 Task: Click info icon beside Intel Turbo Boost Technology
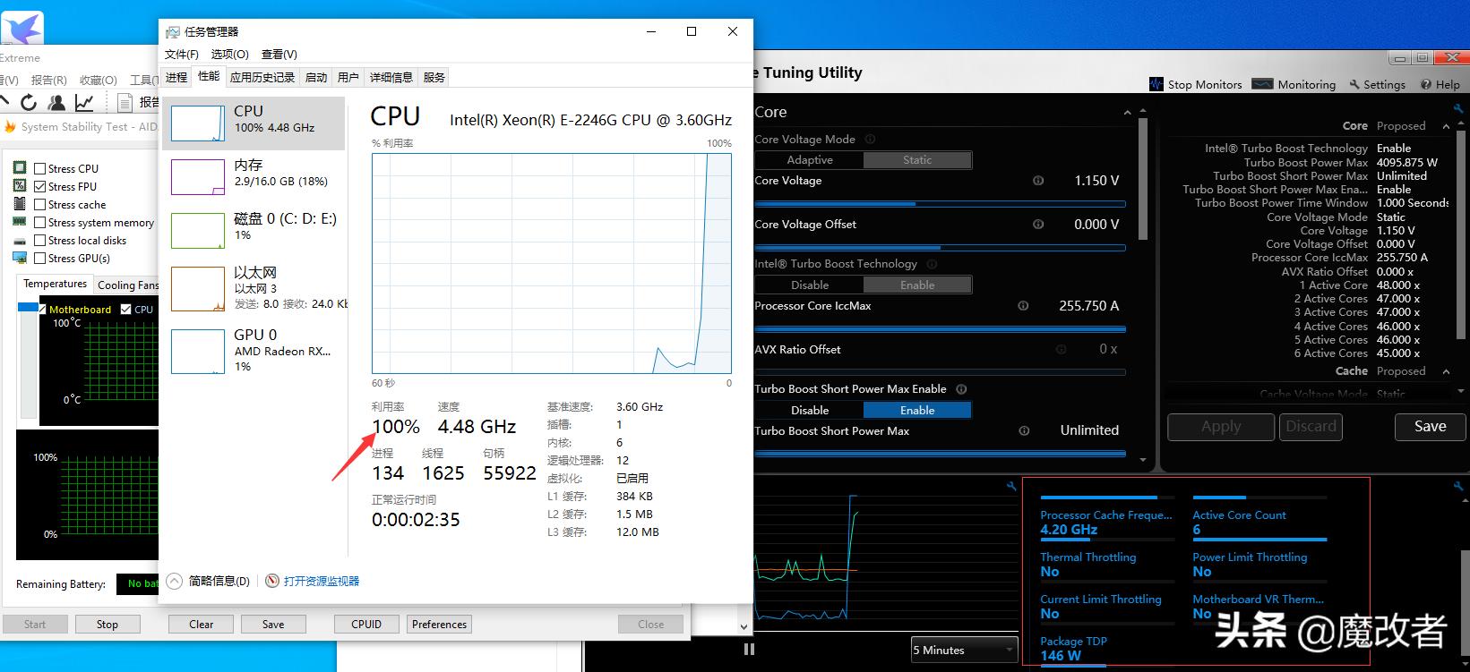click(x=932, y=264)
